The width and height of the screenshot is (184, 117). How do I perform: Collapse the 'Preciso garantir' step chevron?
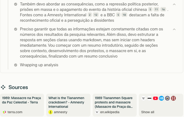pos(174,29)
